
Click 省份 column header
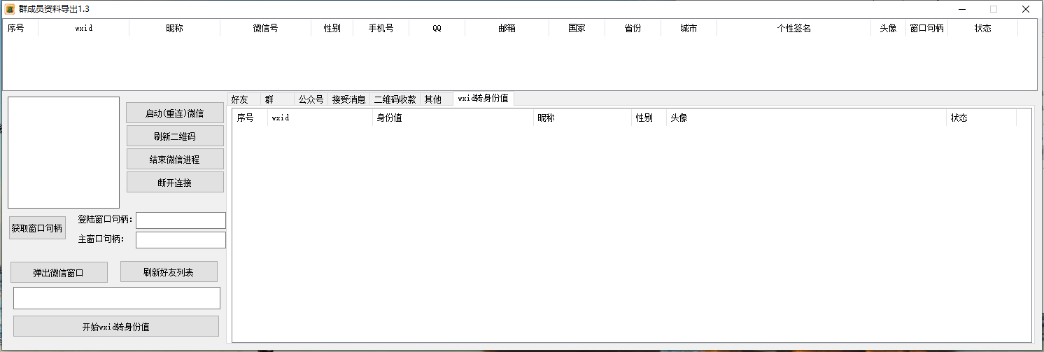click(x=633, y=29)
